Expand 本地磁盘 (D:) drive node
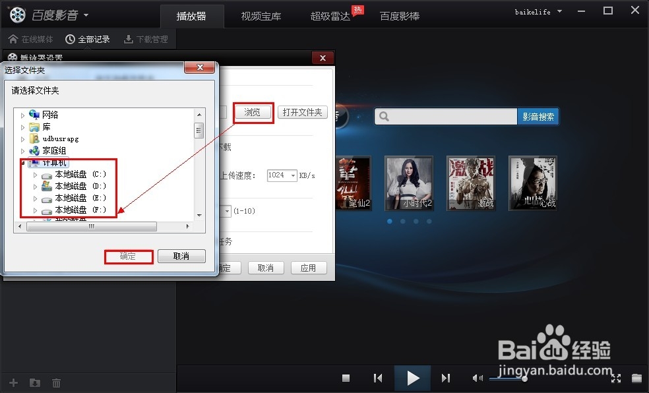Image resolution: width=649 pixels, height=393 pixels. (x=35, y=187)
